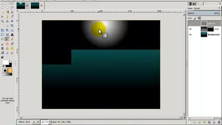Image resolution: width=222 pixels, height=125 pixels.
Task: Select the Rectangle Select tool
Action: (2, 8)
